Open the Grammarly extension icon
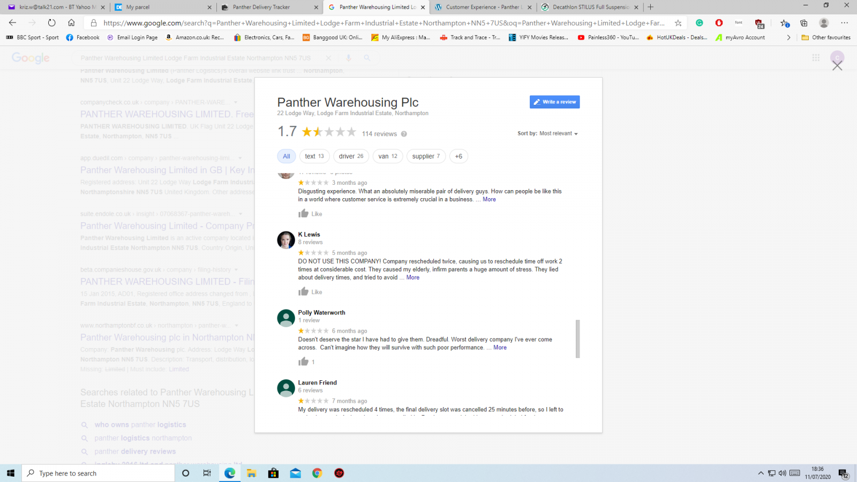Viewport: 857px width, 482px height. pos(699,22)
